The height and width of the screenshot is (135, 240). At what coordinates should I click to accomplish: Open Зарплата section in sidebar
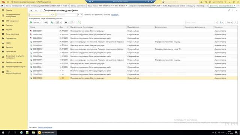tap(9, 47)
